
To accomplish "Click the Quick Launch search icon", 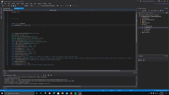I will point(159,1).
